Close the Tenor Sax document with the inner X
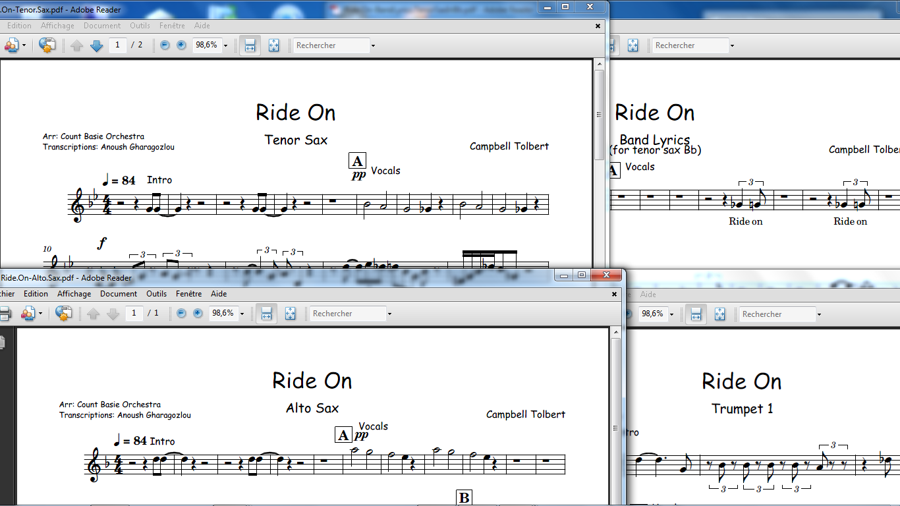The image size is (900, 506). [x=598, y=26]
